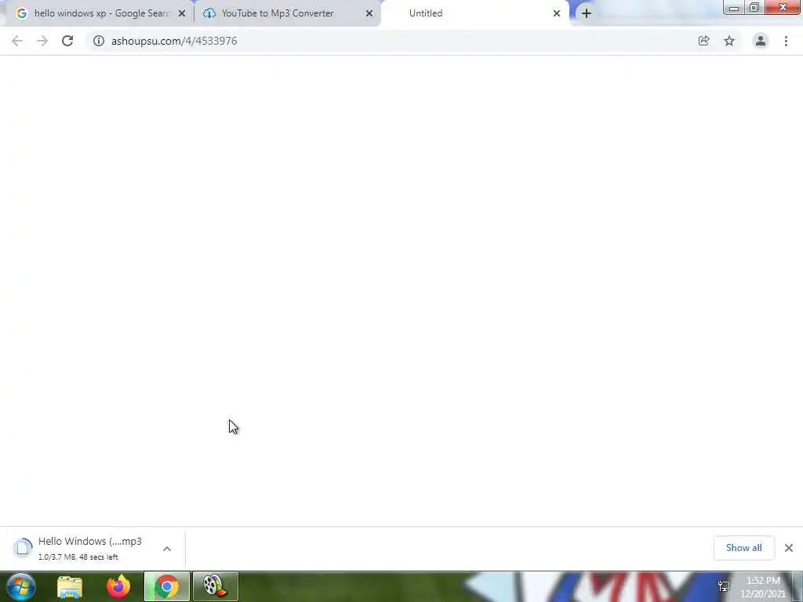Reload the current page
Screen dimensions: 803x602
[x=67, y=41]
